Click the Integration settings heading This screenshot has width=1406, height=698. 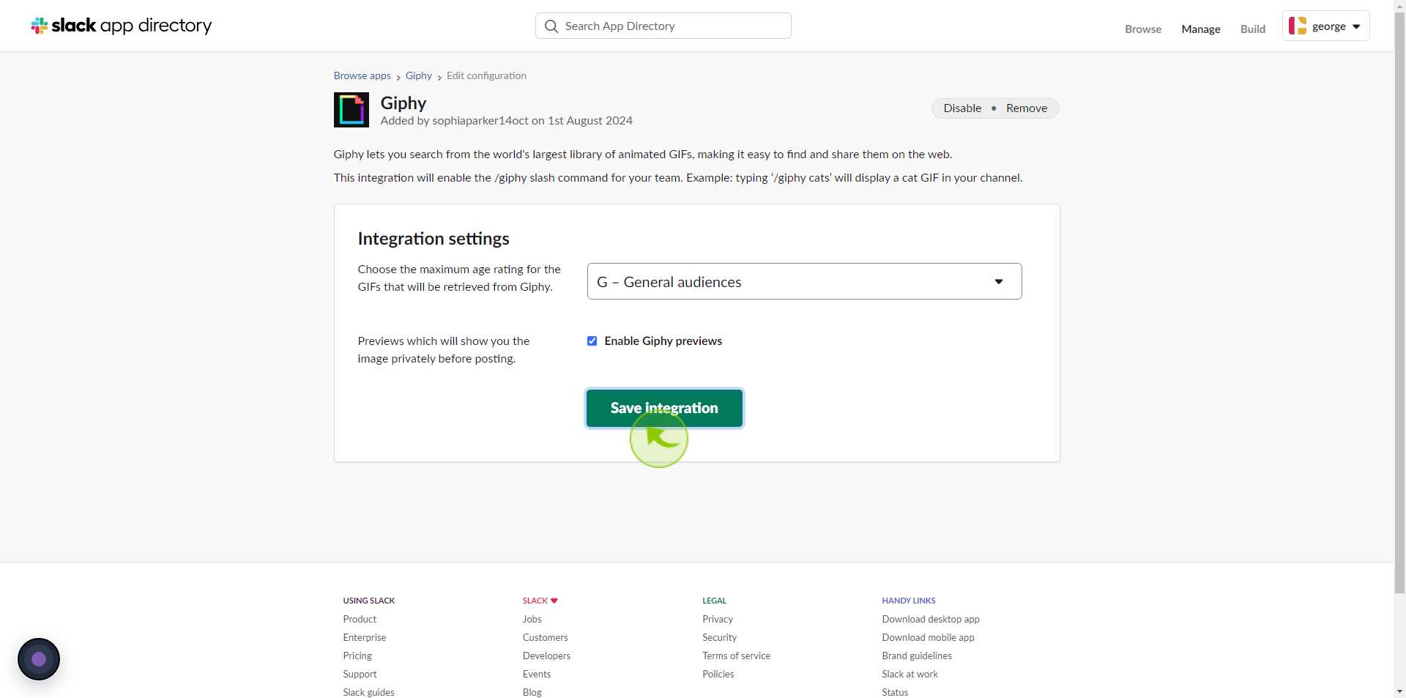[434, 239]
